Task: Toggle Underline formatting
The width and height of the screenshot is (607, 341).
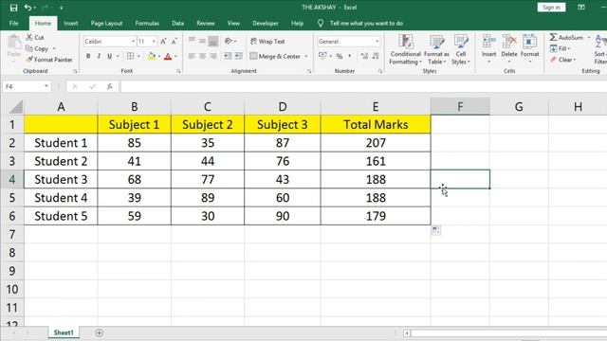Action: (x=110, y=56)
